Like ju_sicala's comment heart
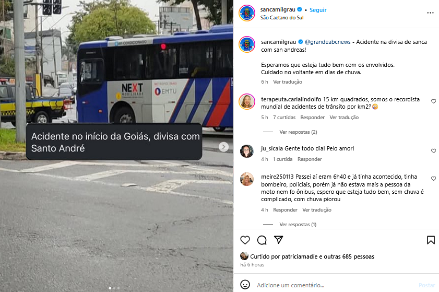Image resolution: width=439 pixels, height=292 pixels. point(433,151)
